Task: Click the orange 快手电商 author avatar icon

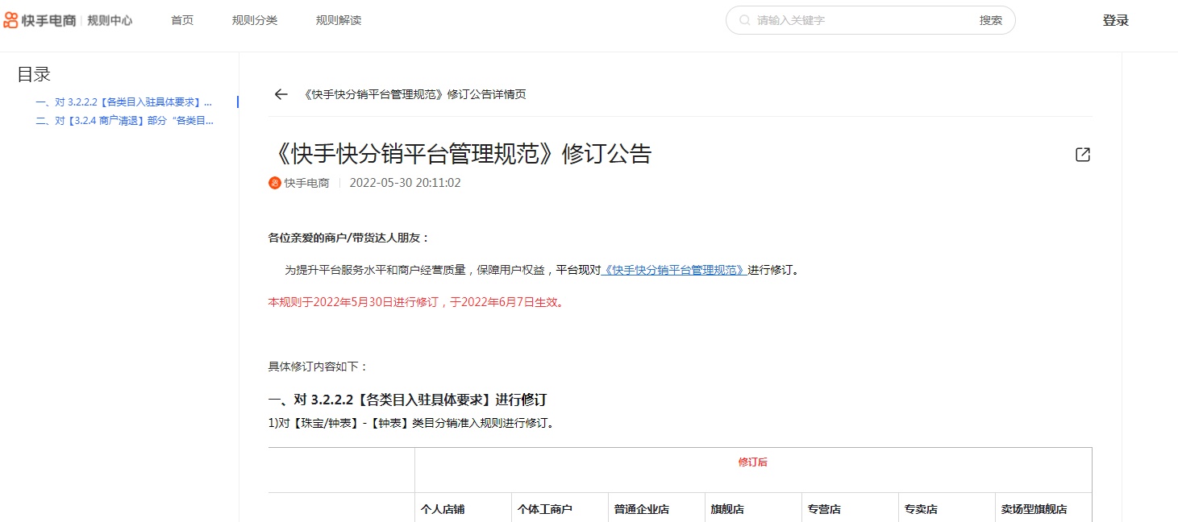Action: pyautogui.click(x=275, y=183)
